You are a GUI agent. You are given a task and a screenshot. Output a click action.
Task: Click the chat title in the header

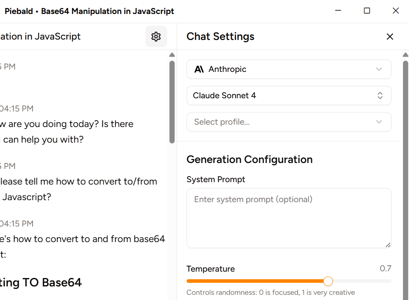tap(40, 36)
